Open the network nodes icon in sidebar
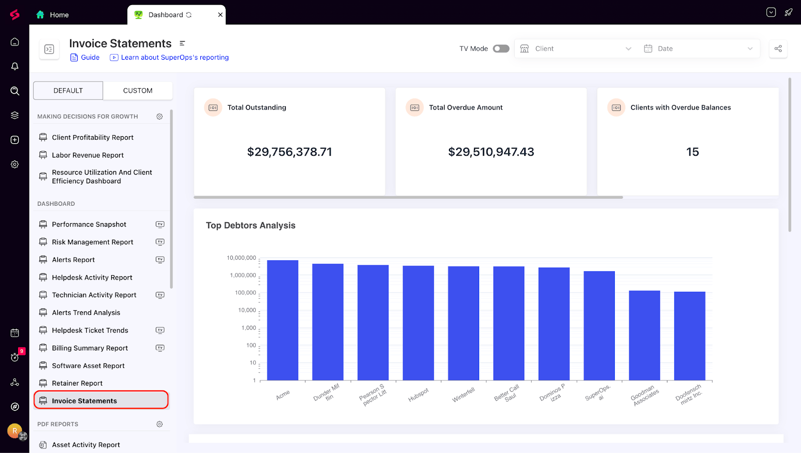 coord(15,382)
